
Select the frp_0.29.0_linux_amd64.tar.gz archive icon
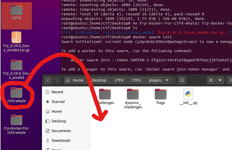(16, 42)
